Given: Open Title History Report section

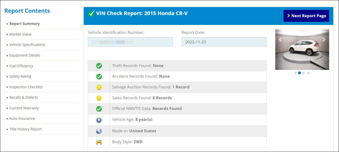Looking at the screenshot, I should click(x=25, y=129).
